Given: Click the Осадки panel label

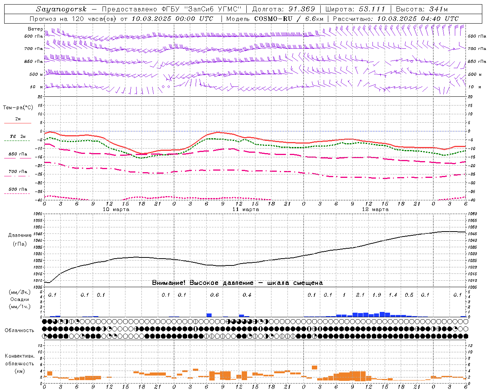Looking at the screenshot, I should pyautogui.click(x=19, y=299).
